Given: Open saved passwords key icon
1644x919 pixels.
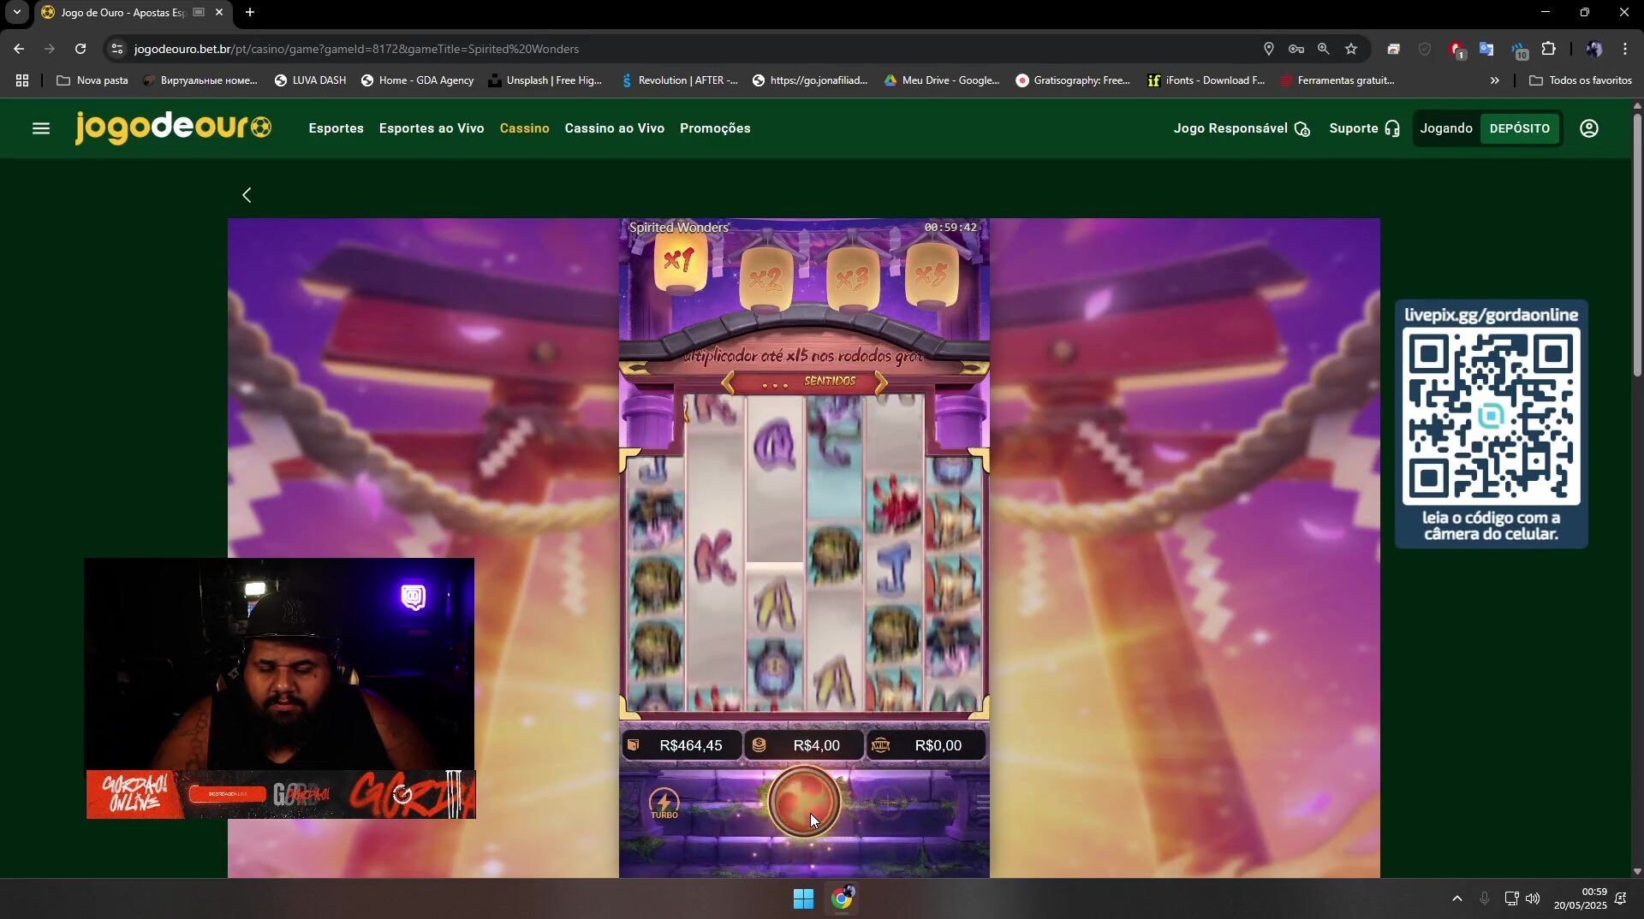Looking at the screenshot, I should 1296,49.
